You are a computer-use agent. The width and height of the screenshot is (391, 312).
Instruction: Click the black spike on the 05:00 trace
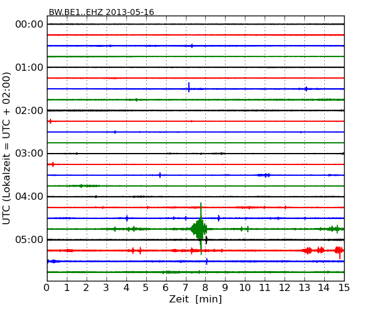[206, 240]
